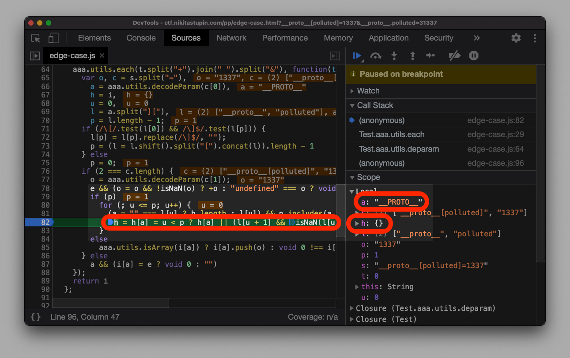This screenshot has height=358, width=570.
Task: Expand the Closure (Test) entry
Action: pyautogui.click(x=352, y=319)
